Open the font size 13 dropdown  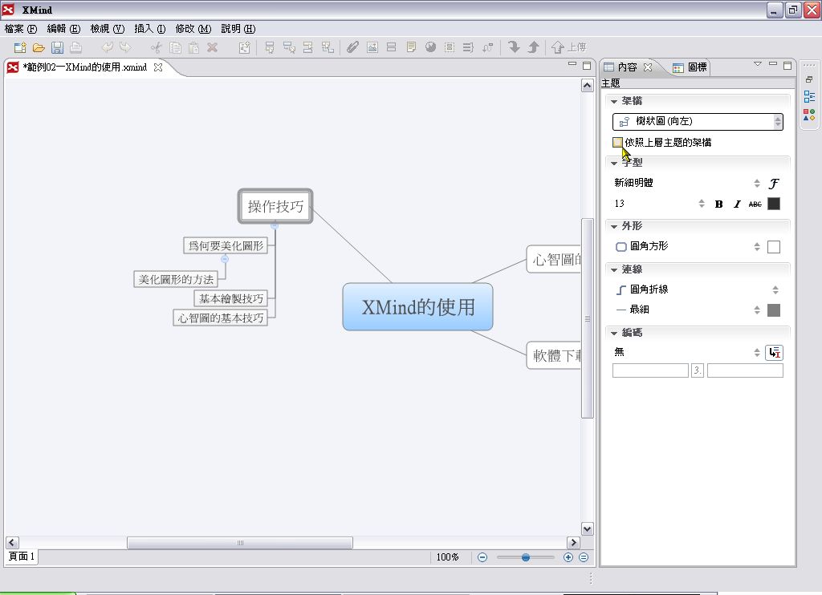coord(660,204)
